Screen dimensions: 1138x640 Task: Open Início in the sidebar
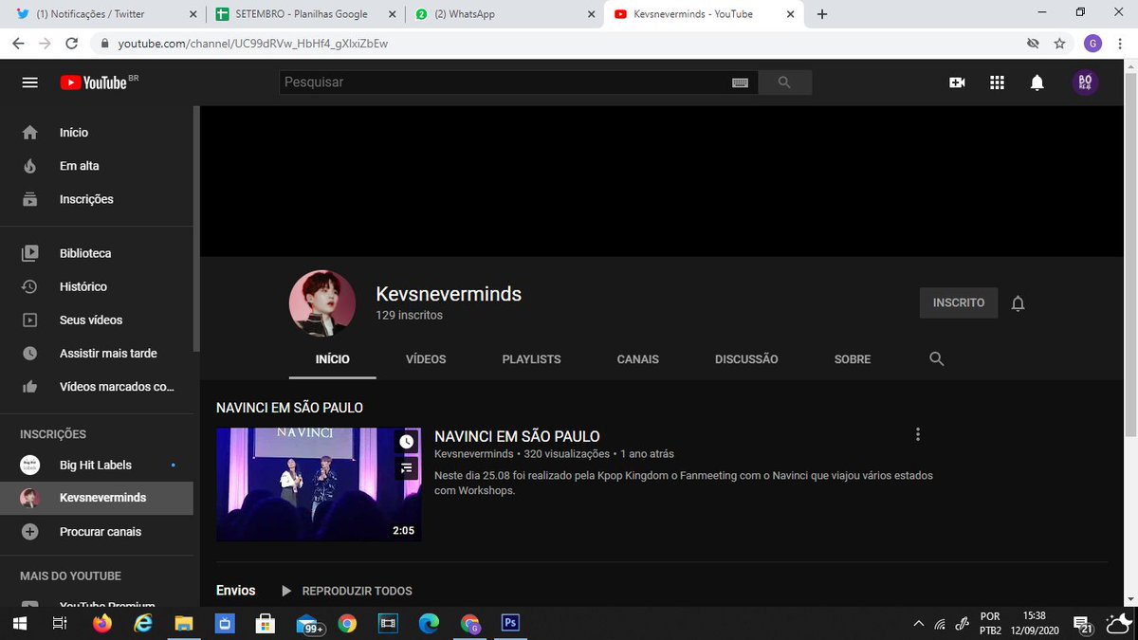[x=97, y=133]
